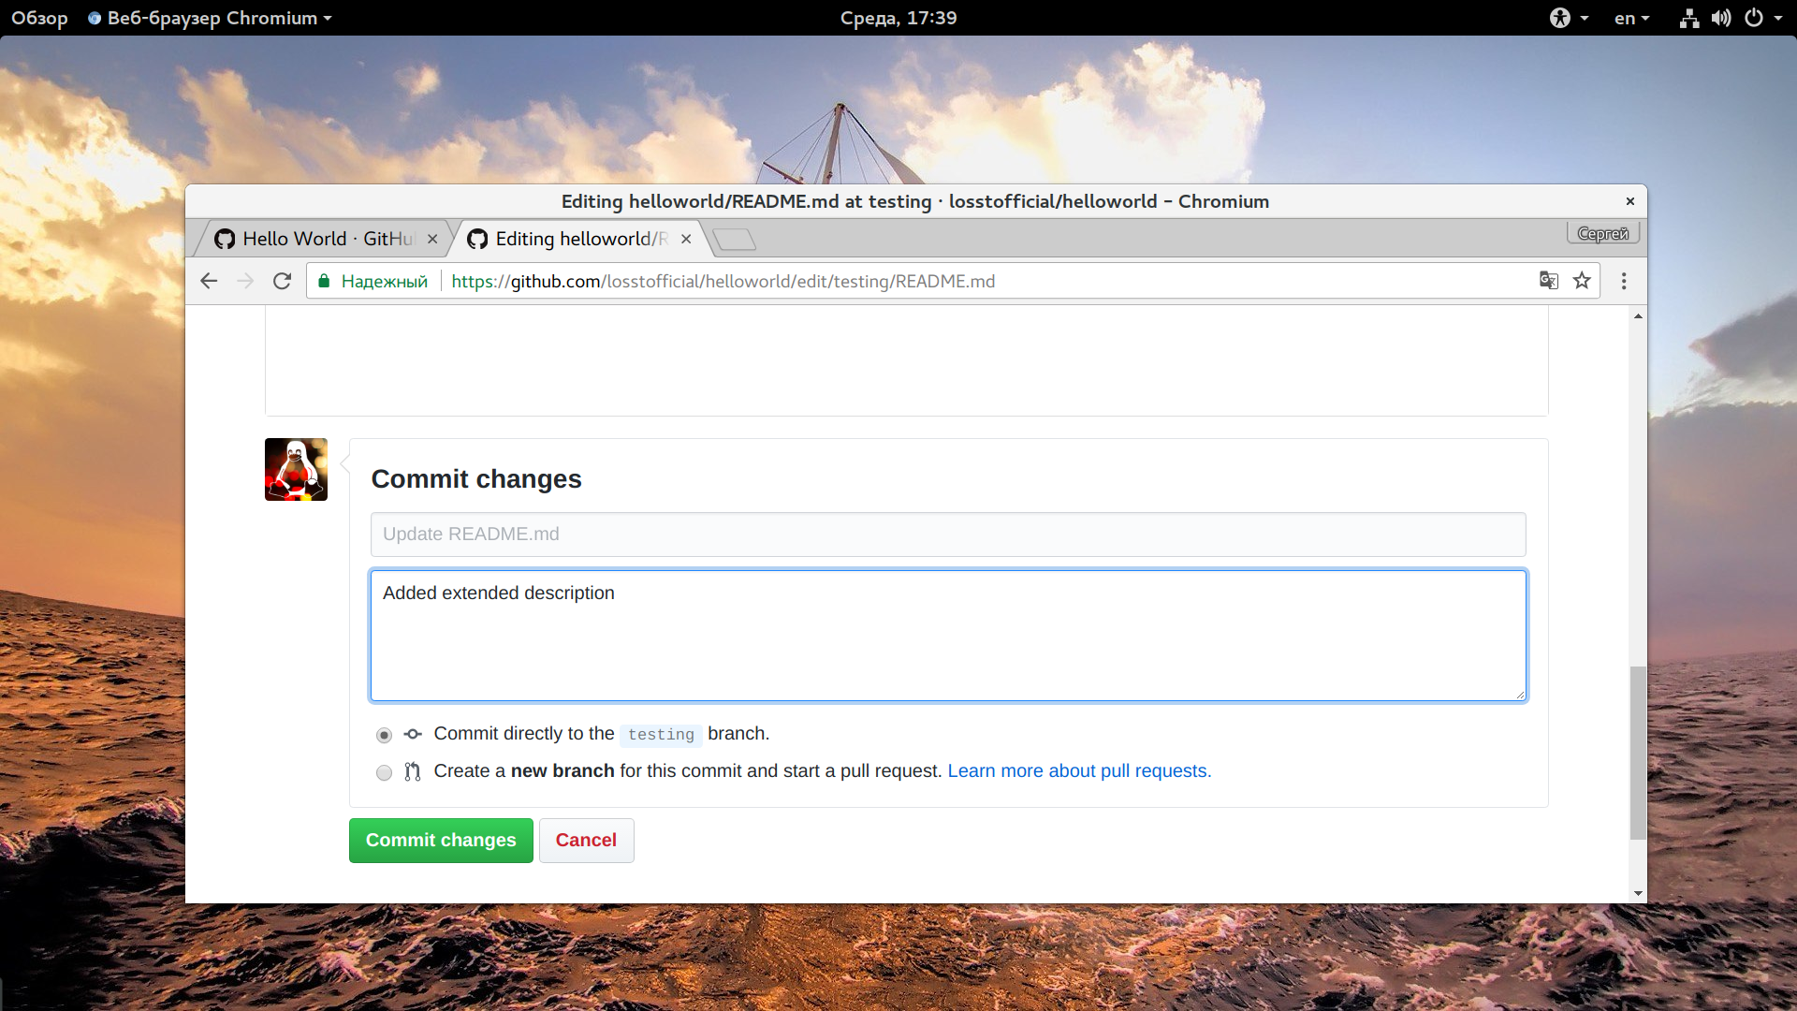
Task: Open the Google Translate page icon
Action: pos(1549,281)
